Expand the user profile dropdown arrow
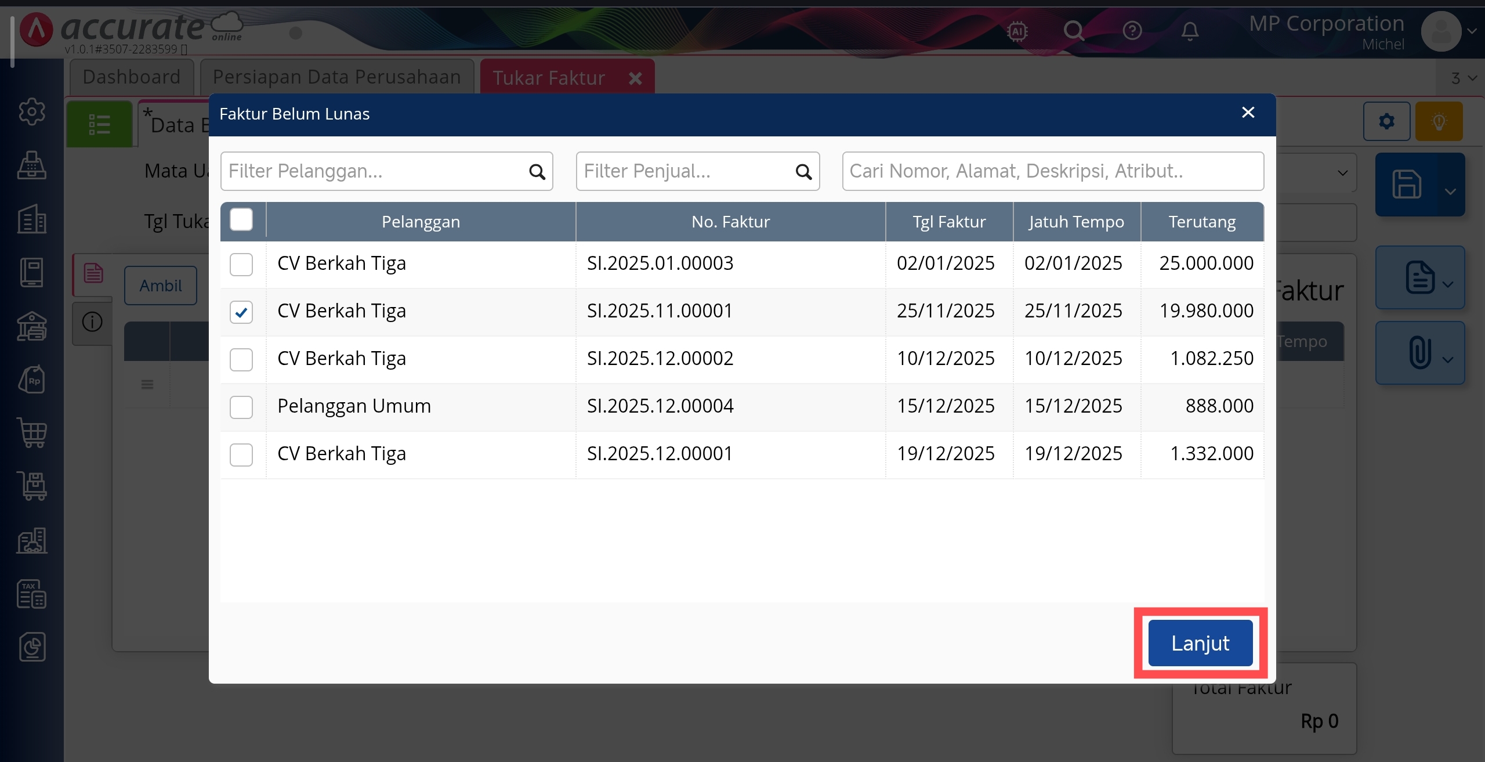The image size is (1485, 762). 1472,31
